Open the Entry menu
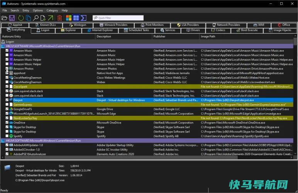 (26, 10)
